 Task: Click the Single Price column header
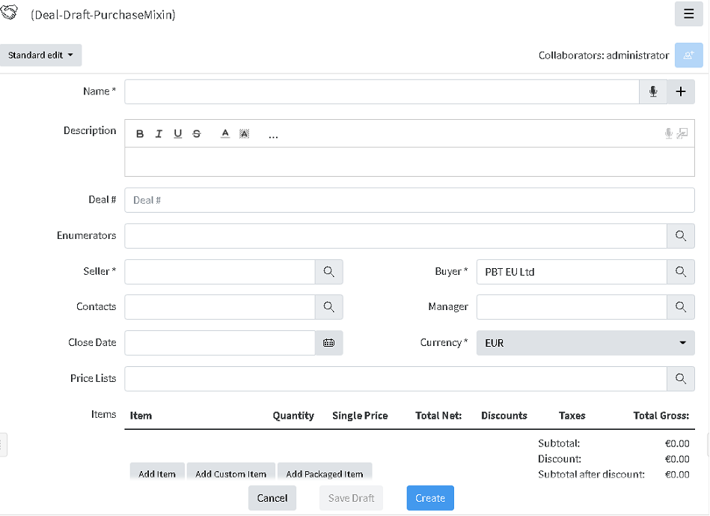(x=360, y=416)
